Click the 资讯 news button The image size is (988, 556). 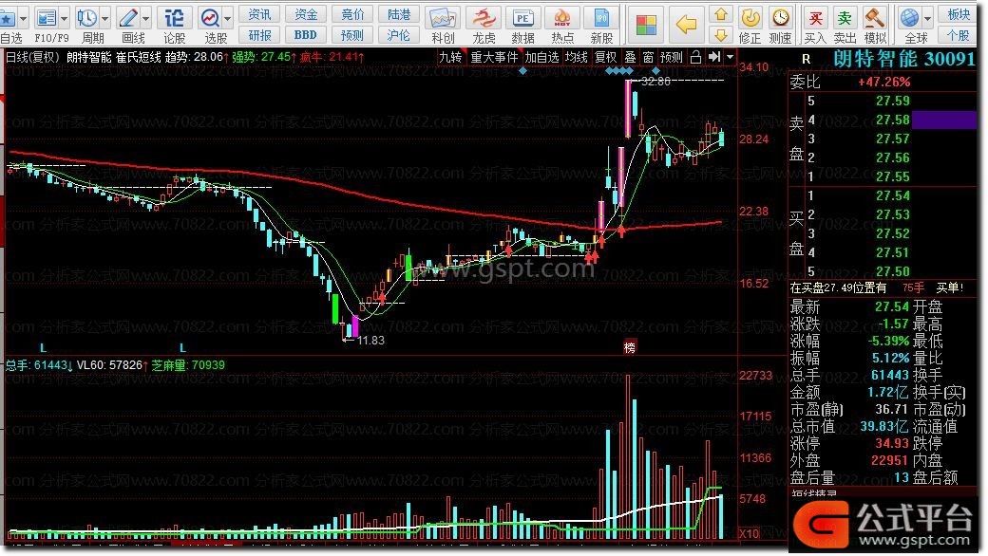click(259, 14)
